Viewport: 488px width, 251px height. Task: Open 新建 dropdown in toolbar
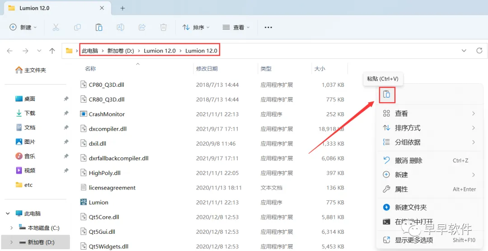pos(23,28)
